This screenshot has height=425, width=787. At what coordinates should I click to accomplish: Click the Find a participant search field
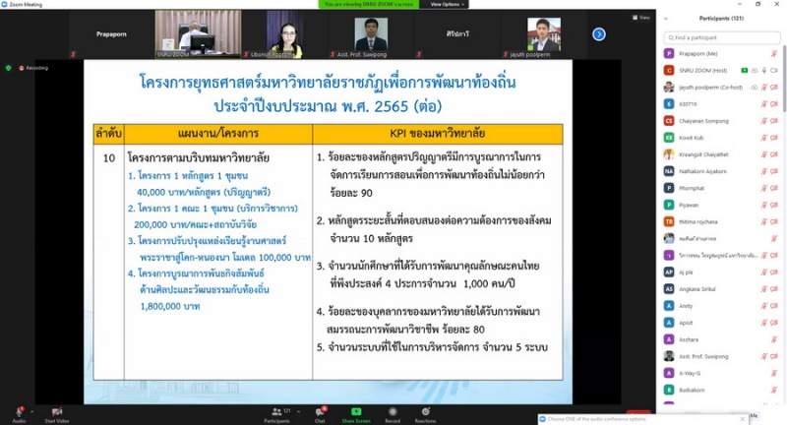pos(721,37)
